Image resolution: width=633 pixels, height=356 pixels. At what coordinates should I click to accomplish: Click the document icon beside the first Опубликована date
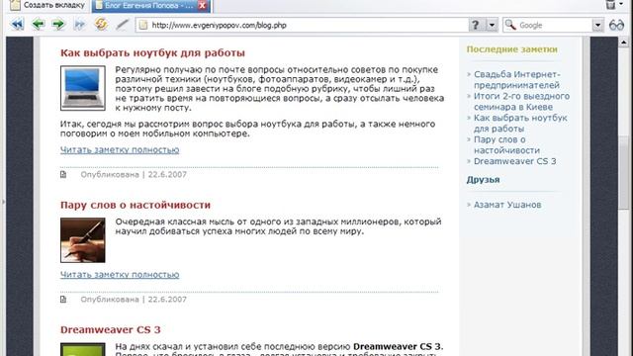[x=63, y=174]
